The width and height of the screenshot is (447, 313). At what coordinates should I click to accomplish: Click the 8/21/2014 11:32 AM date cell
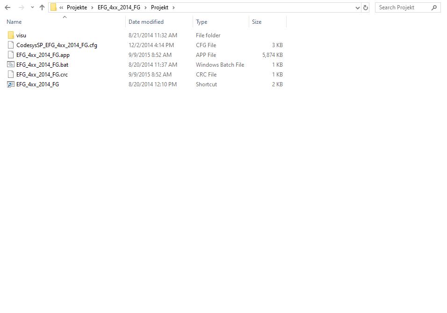[153, 35]
